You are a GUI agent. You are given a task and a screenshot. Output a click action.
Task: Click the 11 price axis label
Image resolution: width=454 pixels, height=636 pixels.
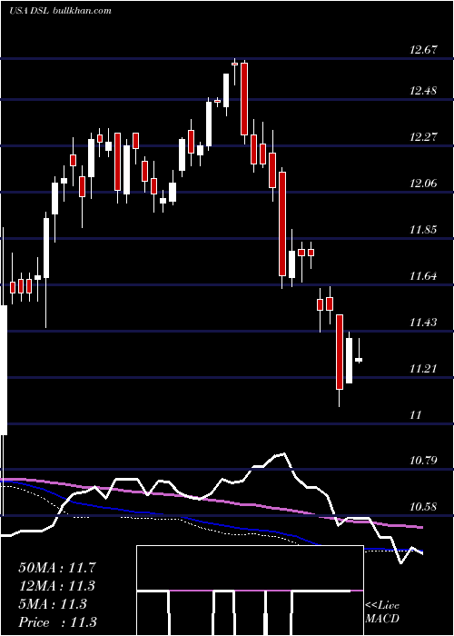click(x=416, y=415)
